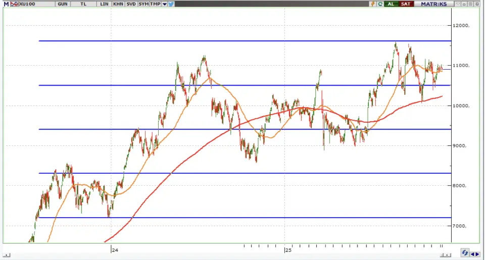Share chart via Twitter bird icon
This screenshot has height=260, width=485.
(171, 4)
